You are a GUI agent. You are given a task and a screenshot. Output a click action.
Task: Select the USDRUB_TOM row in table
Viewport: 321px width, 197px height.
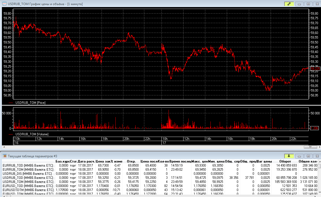click(28, 182)
